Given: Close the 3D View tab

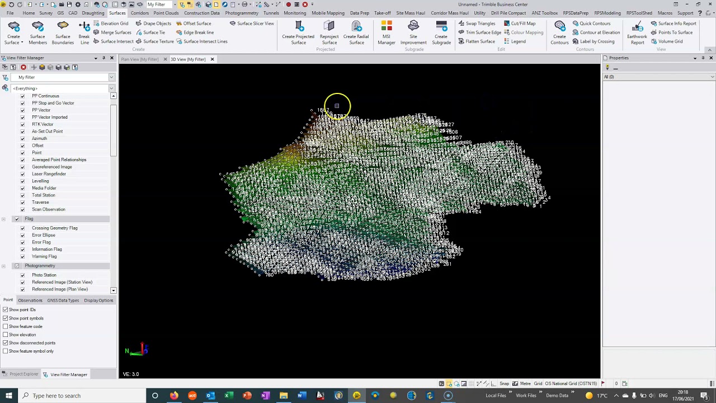Looking at the screenshot, I should pyautogui.click(x=212, y=59).
